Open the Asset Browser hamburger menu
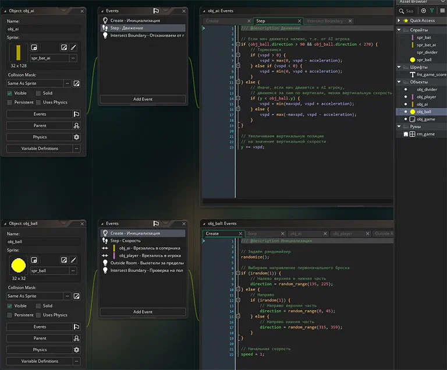Screen dimensions: 447x370 point(442,11)
